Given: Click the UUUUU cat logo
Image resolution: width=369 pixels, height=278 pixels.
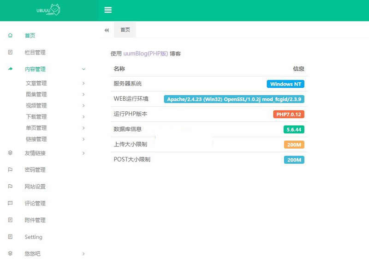Looking at the screenshot, I should pyautogui.click(x=48, y=10).
